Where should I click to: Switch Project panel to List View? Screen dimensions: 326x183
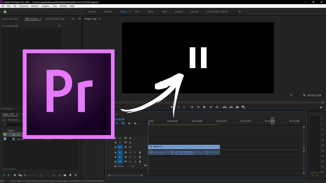coord(9,175)
